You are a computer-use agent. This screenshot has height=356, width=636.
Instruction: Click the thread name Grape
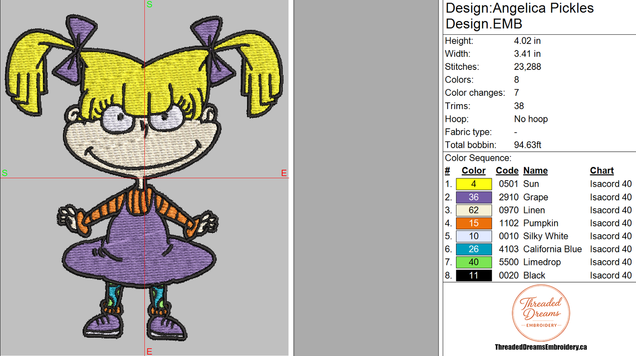536,197
